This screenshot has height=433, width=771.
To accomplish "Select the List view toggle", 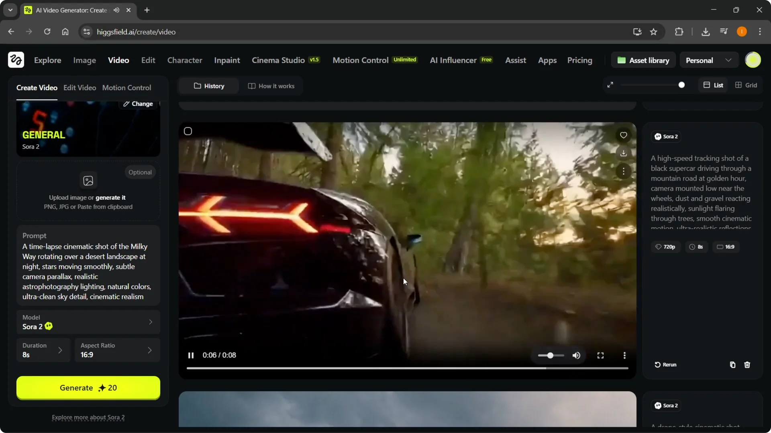I will 713,85.
